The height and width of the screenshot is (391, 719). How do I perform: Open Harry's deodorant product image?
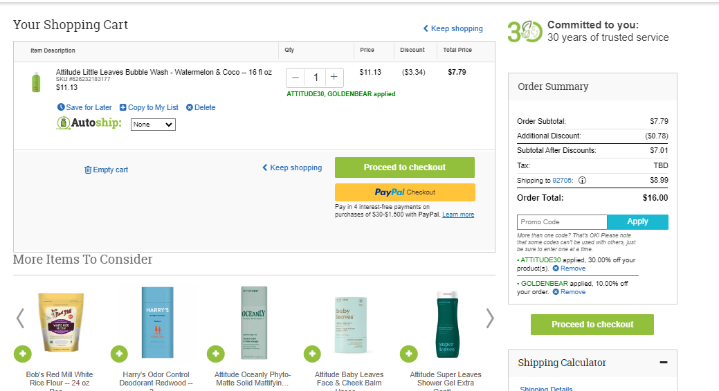click(x=157, y=322)
